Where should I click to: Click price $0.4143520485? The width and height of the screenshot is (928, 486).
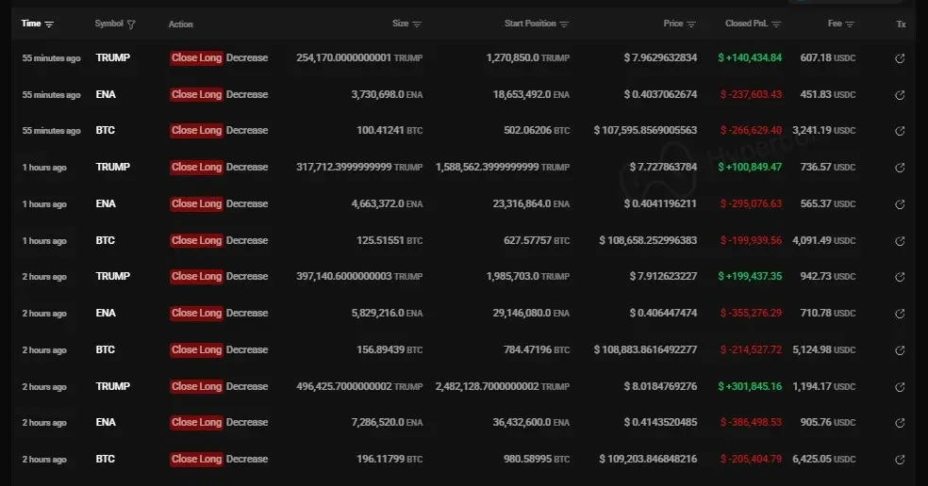click(660, 423)
